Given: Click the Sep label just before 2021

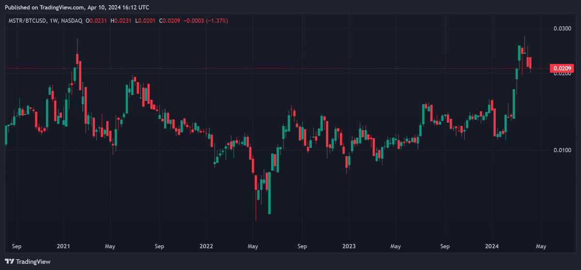Looking at the screenshot, I should click(x=17, y=246).
